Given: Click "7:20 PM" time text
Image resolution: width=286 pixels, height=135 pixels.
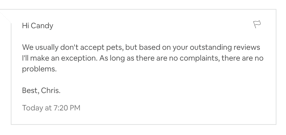Looking at the screenshot, I should pyautogui.click(x=67, y=108).
